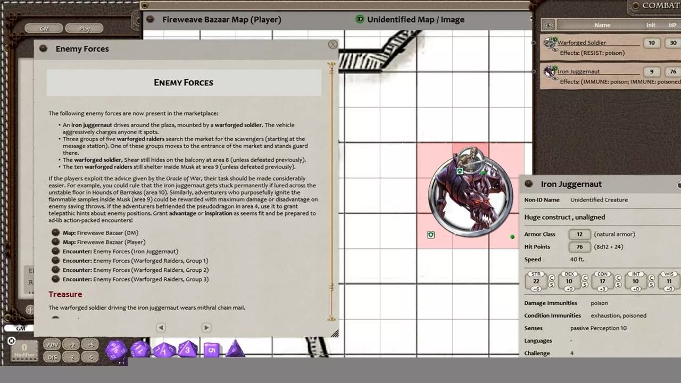Screen dimensions: 681x383
Task: Roll the d12 die
Action: [140, 349]
